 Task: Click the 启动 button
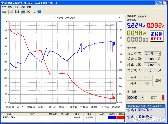point(133,78)
